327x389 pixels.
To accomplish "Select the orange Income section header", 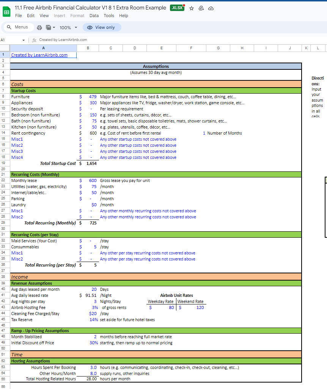I will tap(156, 277).
